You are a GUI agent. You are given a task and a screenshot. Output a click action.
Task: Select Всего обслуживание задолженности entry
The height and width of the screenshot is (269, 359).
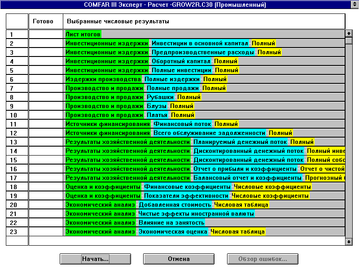pyautogui.click(x=209, y=133)
